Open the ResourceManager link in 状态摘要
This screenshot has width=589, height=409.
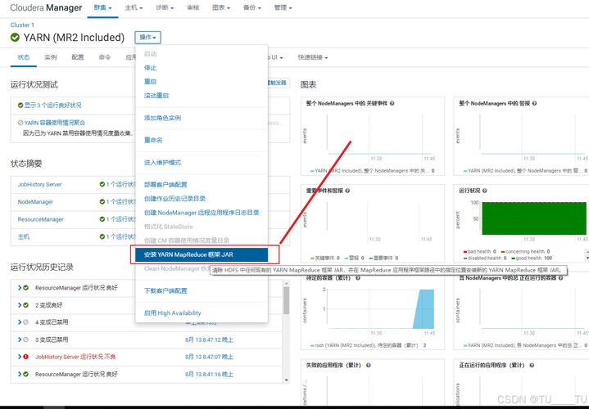[41, 219]
